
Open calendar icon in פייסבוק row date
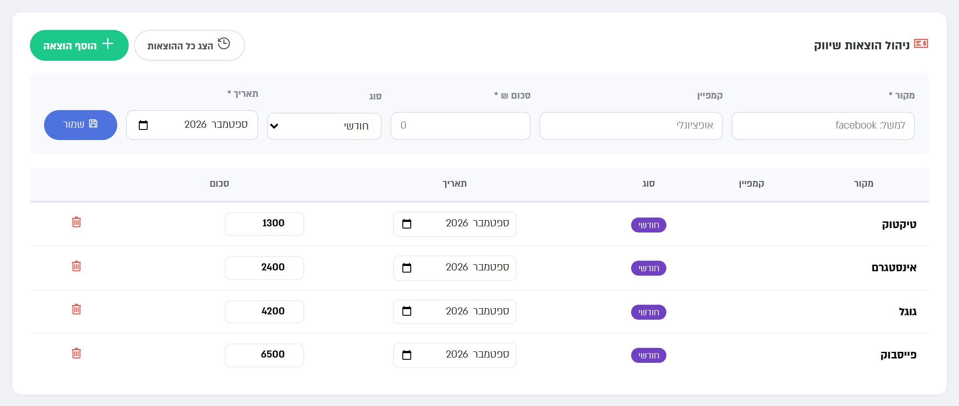click(407, 355)
